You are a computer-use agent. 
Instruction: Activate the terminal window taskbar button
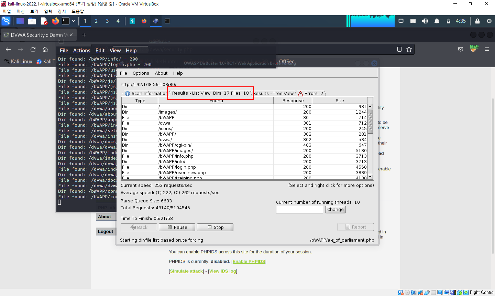[x=167, y=21]
